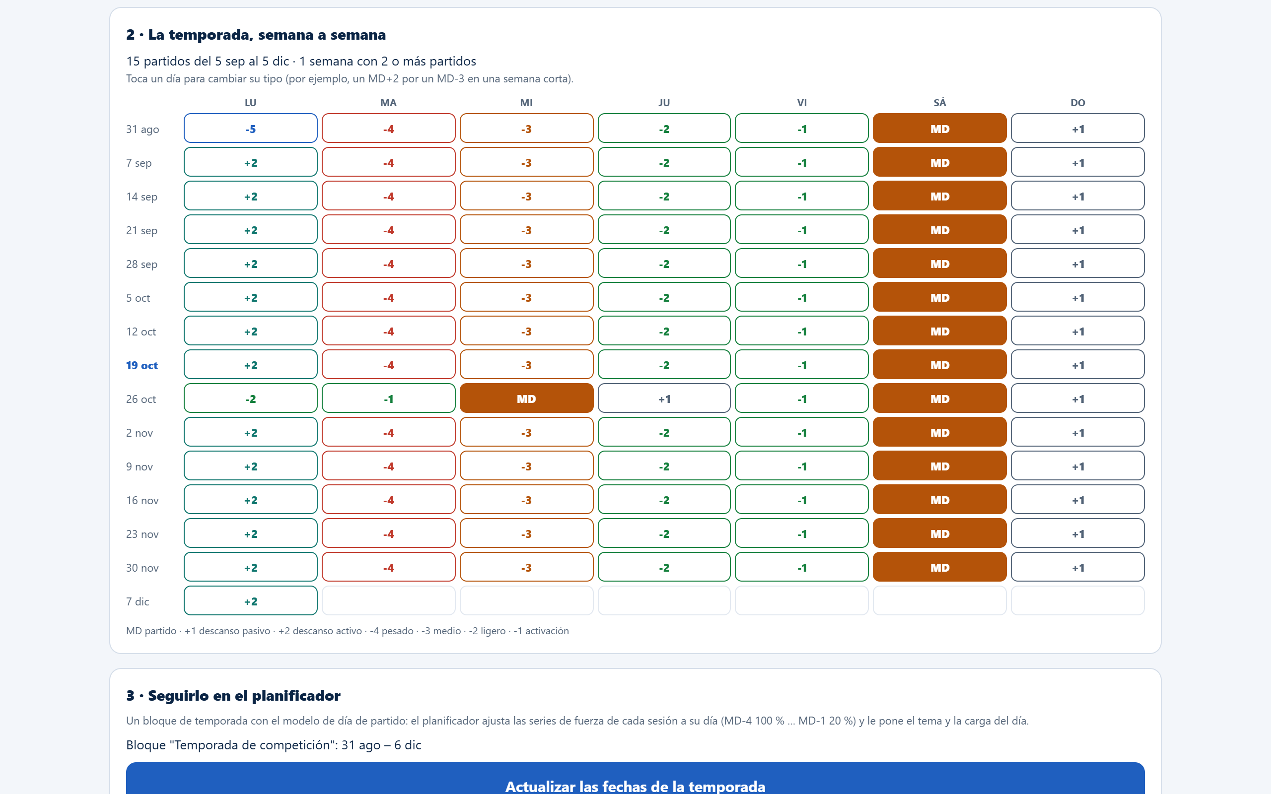This screenshot has height=794, width=1271.
Task: Click the Saturday MD cell in the 31 ago row
Action: click(x=939, y=128)
